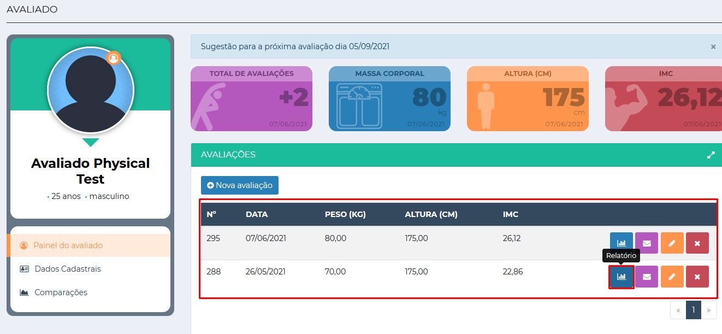Edit evaluation 288 with pencil icon
The image size is (722, 334).
click(672, 277)
